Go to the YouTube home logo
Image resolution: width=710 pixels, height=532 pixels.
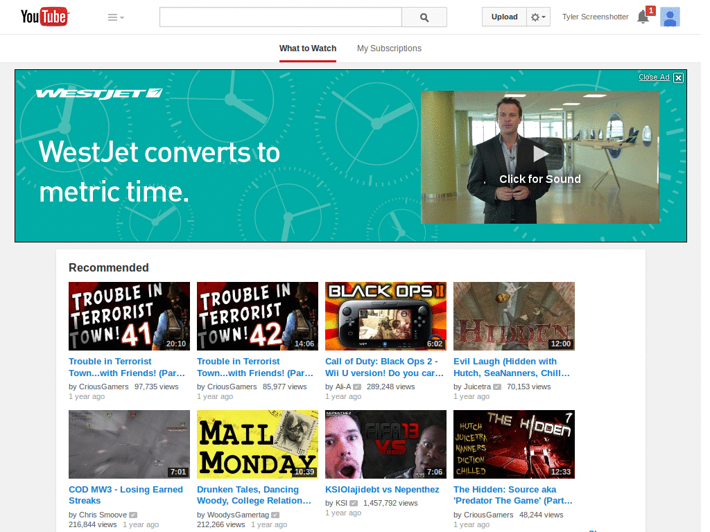45,17
